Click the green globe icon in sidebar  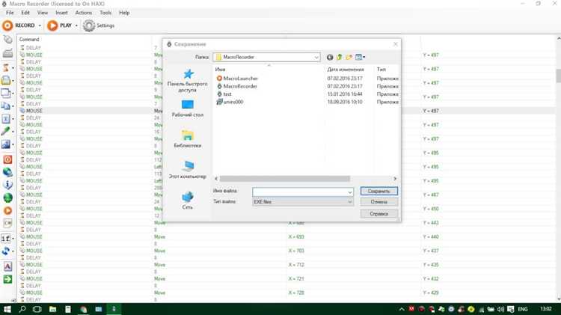point(7,198)
